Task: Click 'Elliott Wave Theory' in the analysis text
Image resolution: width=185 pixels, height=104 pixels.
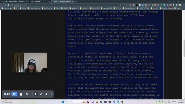Action: [x=140, y=26]
